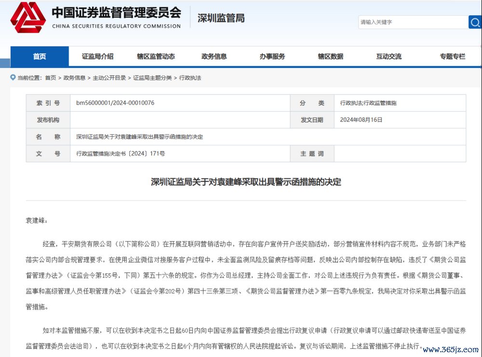Select the 辖区监管动态 menu item
The width and height of the screenshot is (482, 357).
pos(156,56)
